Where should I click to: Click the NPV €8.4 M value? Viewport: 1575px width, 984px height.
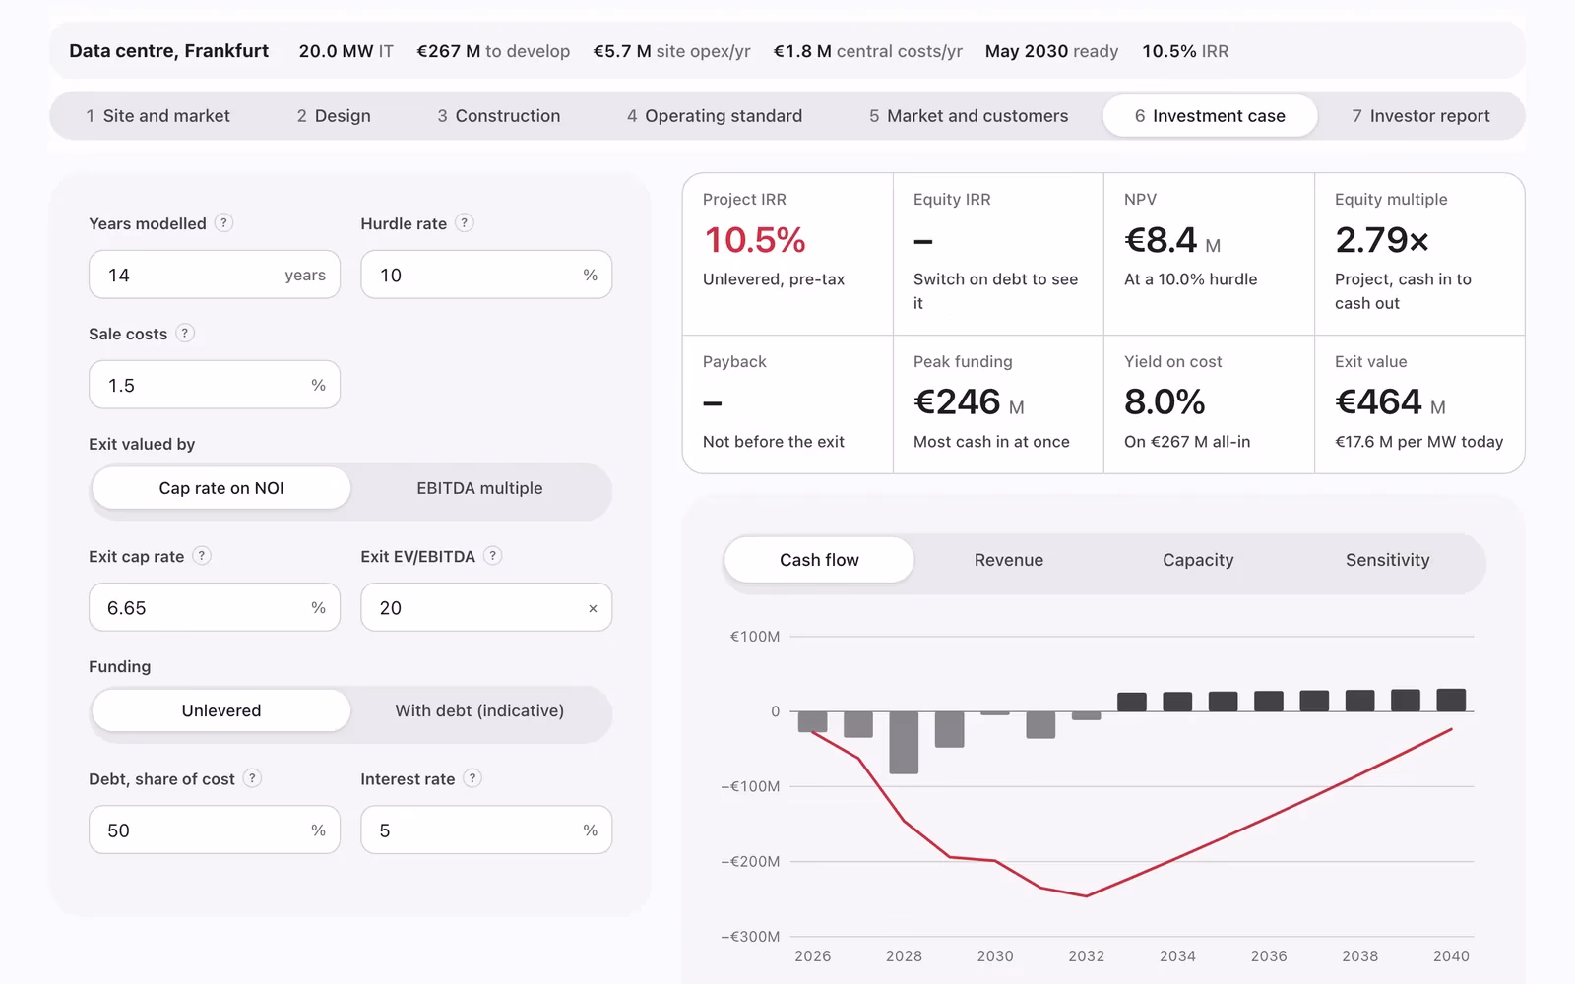coord(1172,240)
